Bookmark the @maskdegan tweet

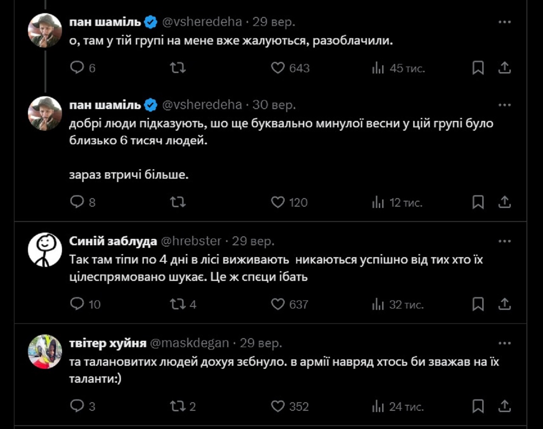(478, 406)
